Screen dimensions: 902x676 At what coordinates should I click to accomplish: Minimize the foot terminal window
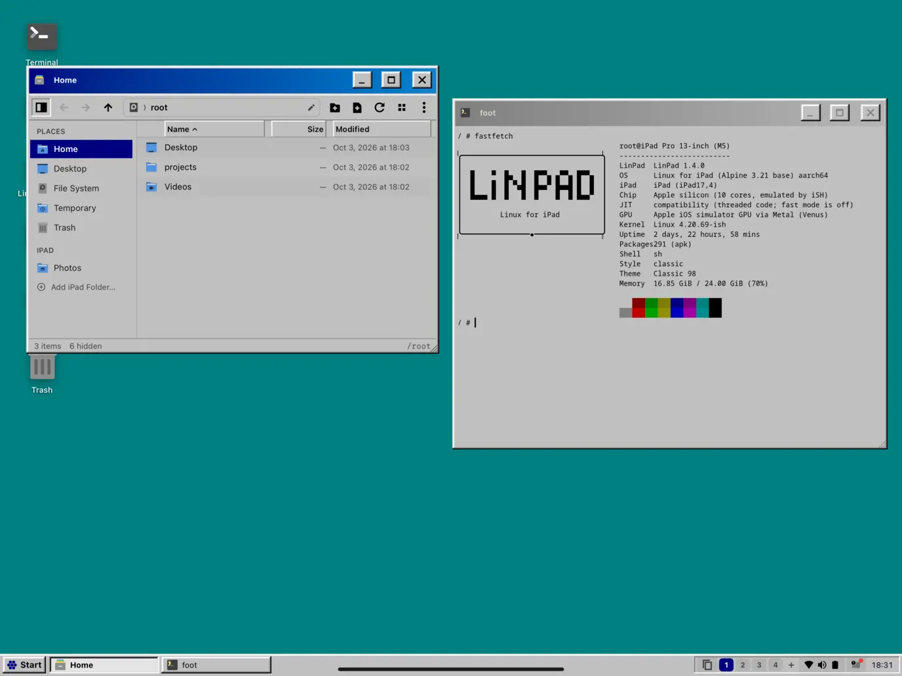[811, 113]
